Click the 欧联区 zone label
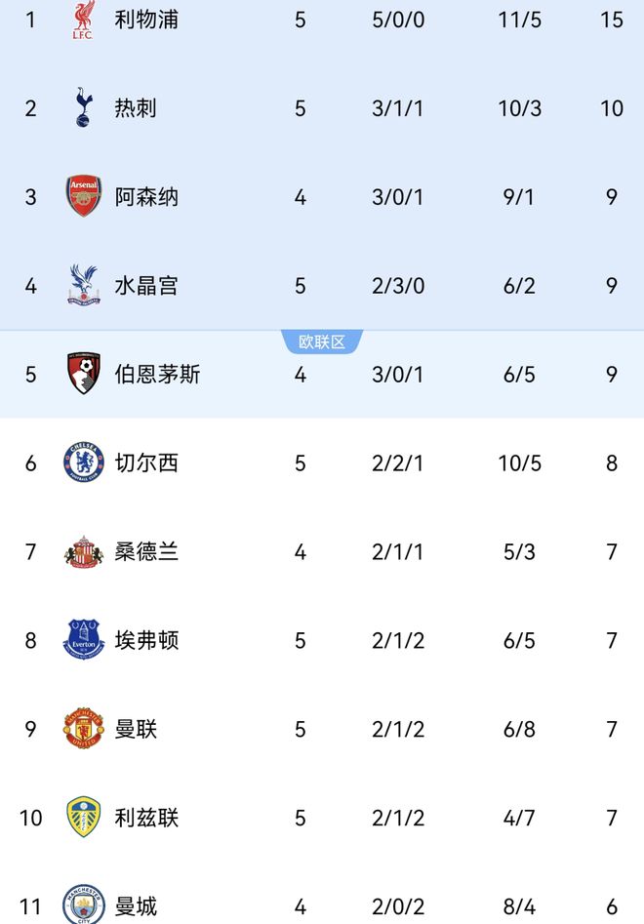The image size is (644, 924). tap(322, 341)
